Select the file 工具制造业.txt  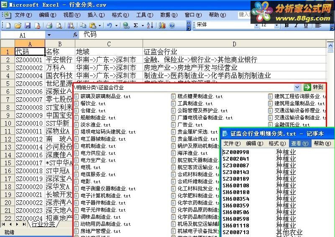(x=192, y=103)
